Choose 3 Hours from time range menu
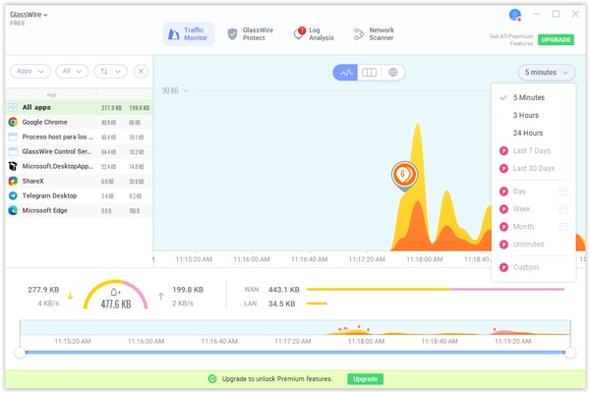This screenshot has height=393, width=590. (x=526, y=116)
